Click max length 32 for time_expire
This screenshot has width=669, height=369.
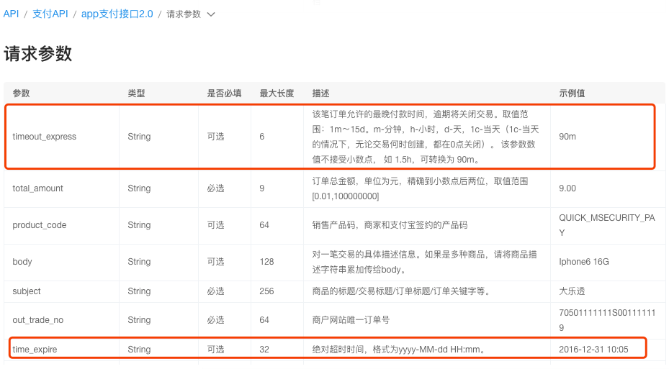[264, 350]
